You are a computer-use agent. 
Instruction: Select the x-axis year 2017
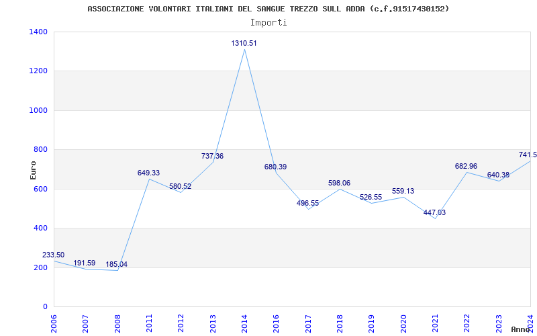(308, 323)
